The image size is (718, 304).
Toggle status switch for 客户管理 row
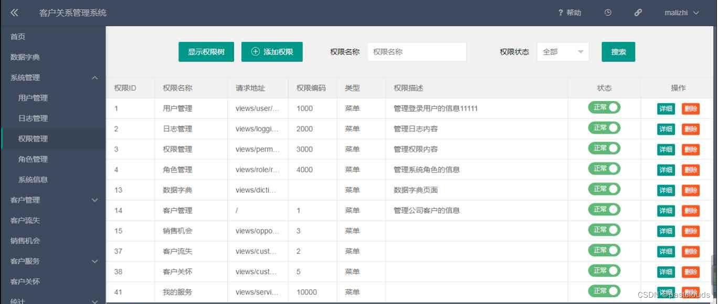pos(604,210)
